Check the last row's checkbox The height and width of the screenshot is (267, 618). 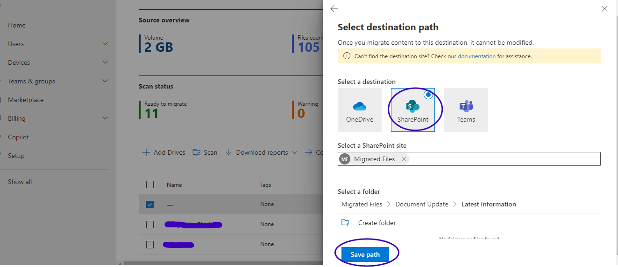tap(150, 244)
